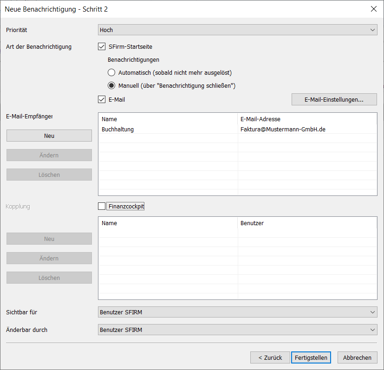Select the Manuell radio option

pyautogui.click(x=111, y=85)
